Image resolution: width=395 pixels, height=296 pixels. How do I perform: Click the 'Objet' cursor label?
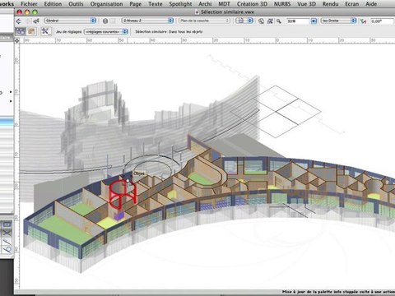(x=139, y=173)
